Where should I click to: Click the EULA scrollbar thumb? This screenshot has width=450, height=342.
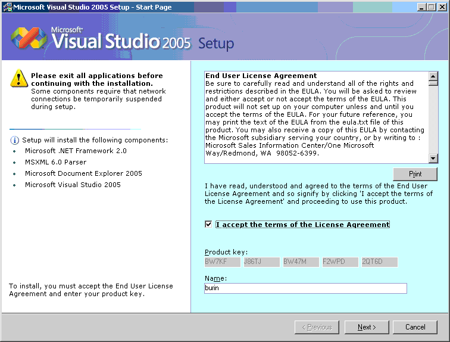[433, 83]
